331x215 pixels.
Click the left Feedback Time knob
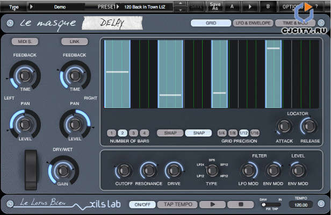[25, 75]
